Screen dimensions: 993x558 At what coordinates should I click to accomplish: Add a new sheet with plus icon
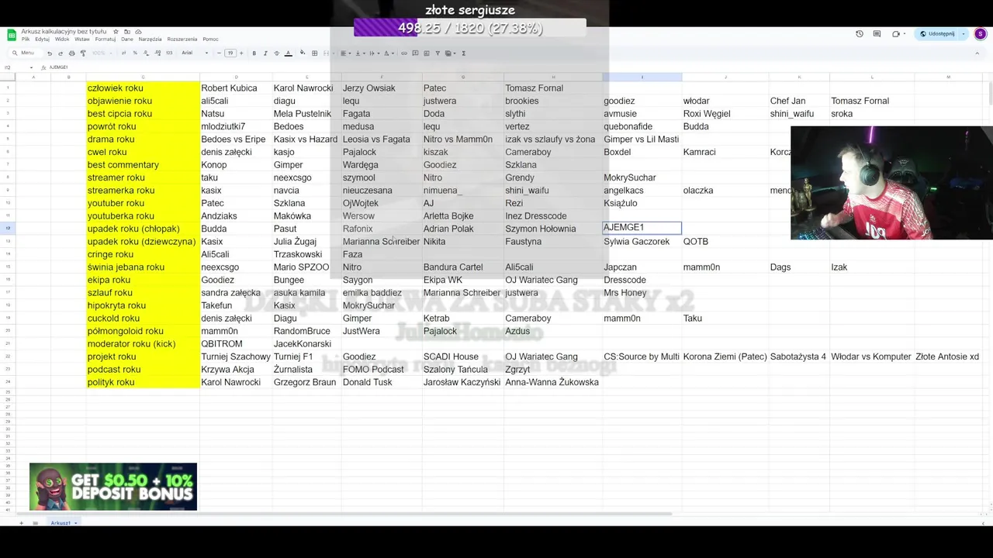[21, 523]
